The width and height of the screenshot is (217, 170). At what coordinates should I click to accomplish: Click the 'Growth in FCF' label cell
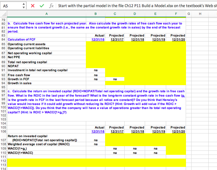(46, 79)
